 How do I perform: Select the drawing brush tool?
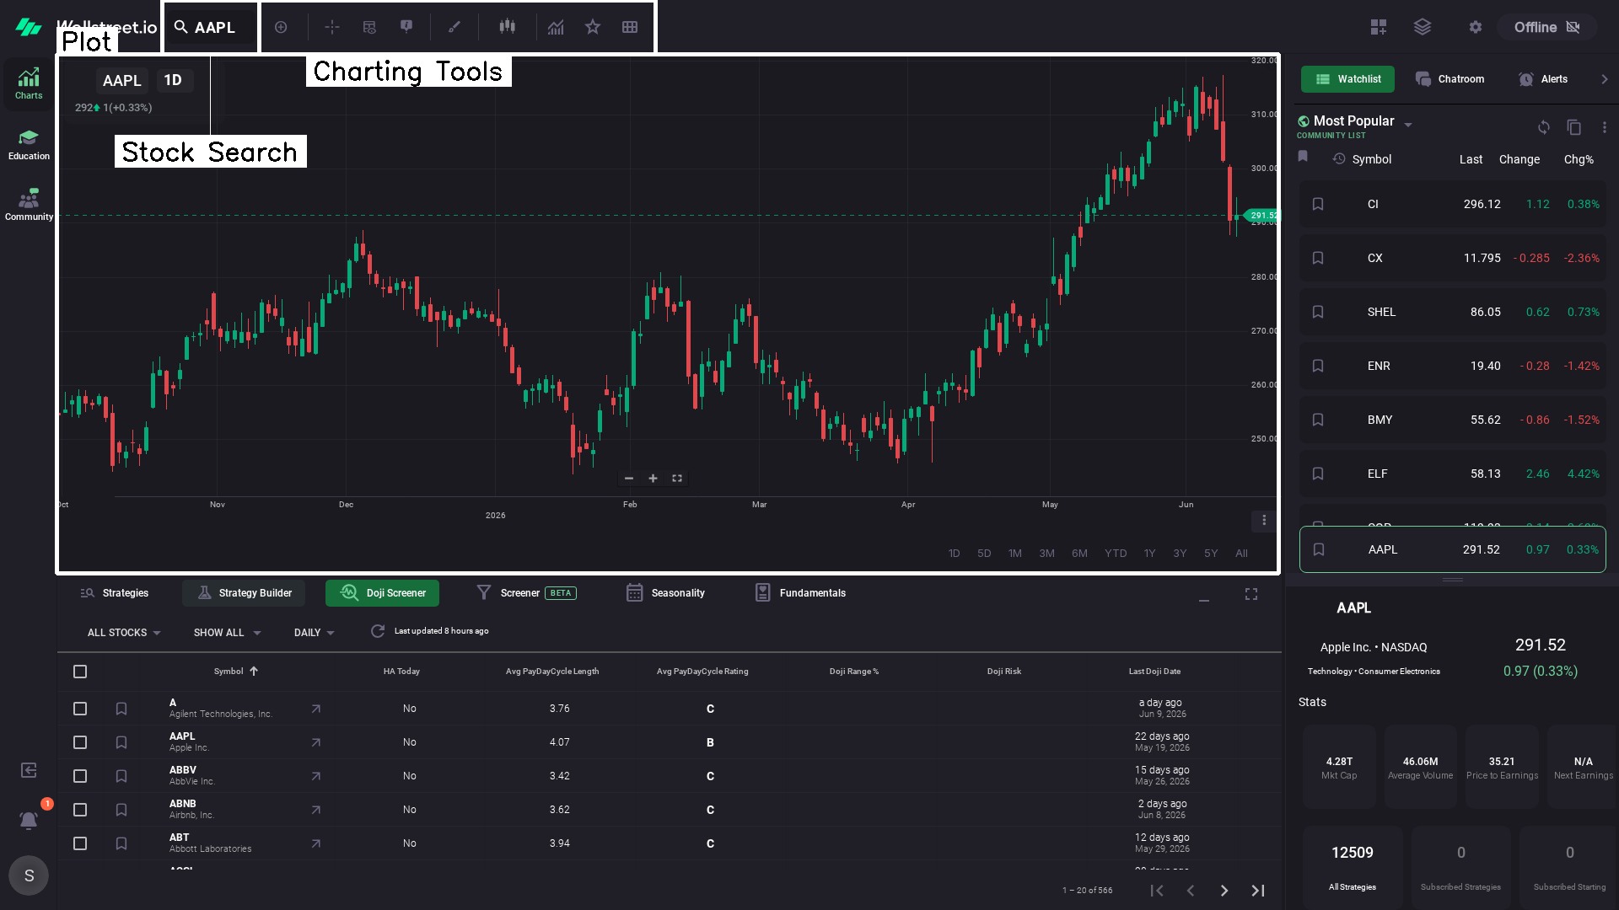(455, 27)
